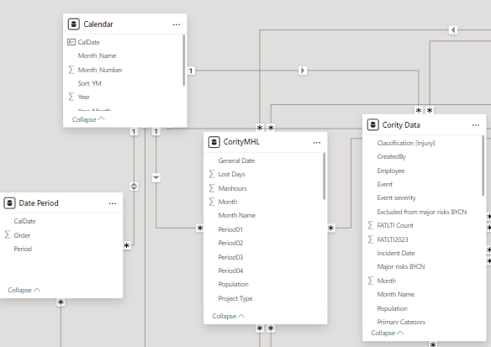Select the Major risks BYCN field
Viewport: 491px width, 347px height.
pos(401,266)
